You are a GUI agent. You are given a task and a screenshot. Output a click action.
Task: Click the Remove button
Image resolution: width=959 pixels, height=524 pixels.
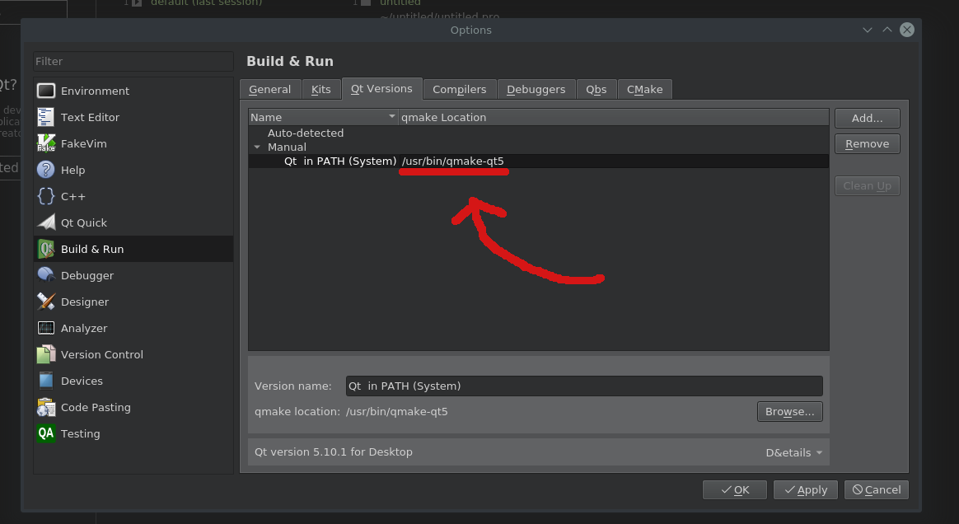pos(868,143)
